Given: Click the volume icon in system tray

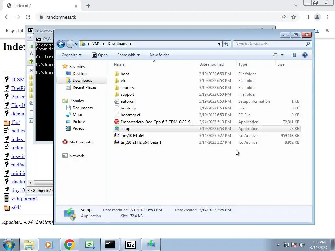Looking at the screenshot, I should point(302,245).
